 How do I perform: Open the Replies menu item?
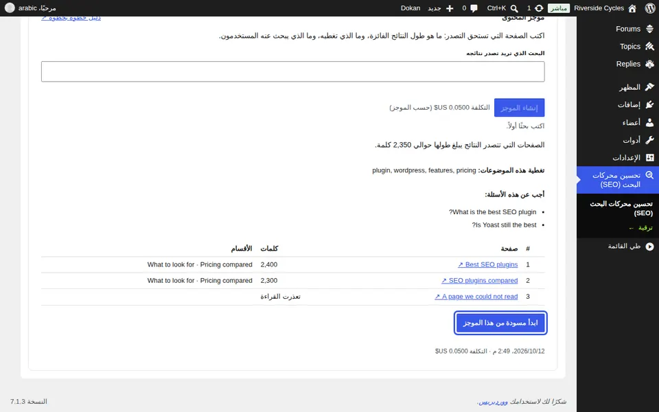tap(628, 64)
